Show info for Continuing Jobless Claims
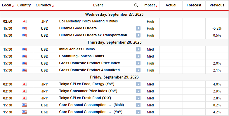Viewport: 229px width, 116px height. pos(138,56)
